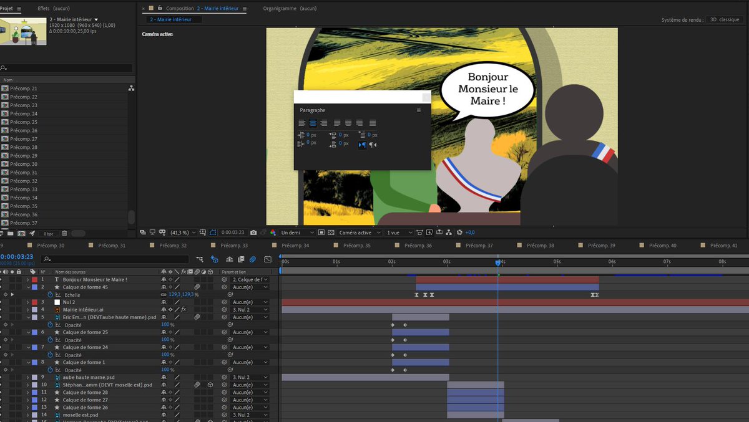The height and width of the screenshot is (422, 749).
Task: Toggle hide shy layers icon in timeline
Action: point(230,259)
